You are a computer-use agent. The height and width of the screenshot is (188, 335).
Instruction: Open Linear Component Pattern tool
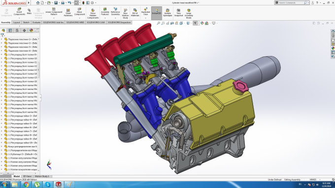(x=54, y=12)
